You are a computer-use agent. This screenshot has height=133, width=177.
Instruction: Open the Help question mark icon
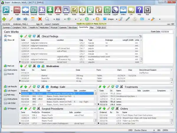point(139,10)
